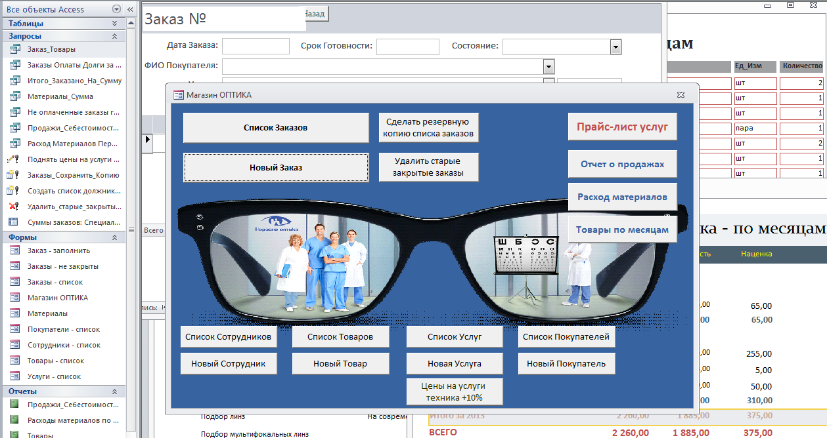The width and height of the screenshot is (827, 438).
Task: Click the Количество column header
Action: point(801,66)
